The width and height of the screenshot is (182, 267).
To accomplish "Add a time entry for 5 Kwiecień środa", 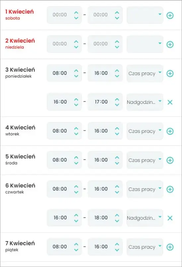I will tap(170, 160).
